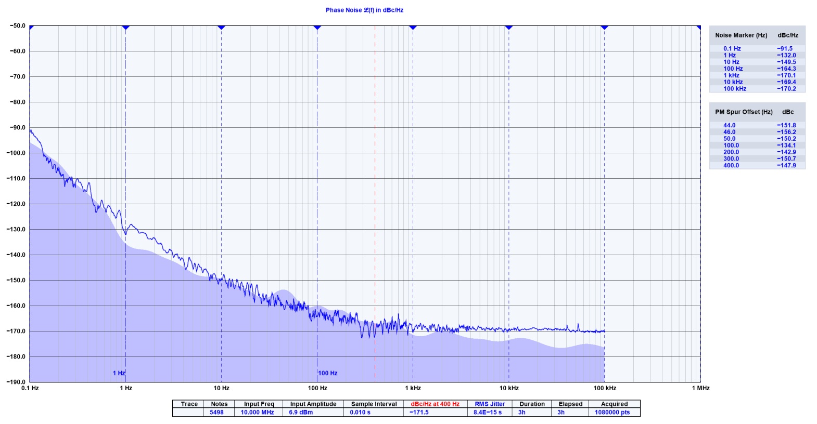Click the Phase Noise chart title

tap(364, 10)
